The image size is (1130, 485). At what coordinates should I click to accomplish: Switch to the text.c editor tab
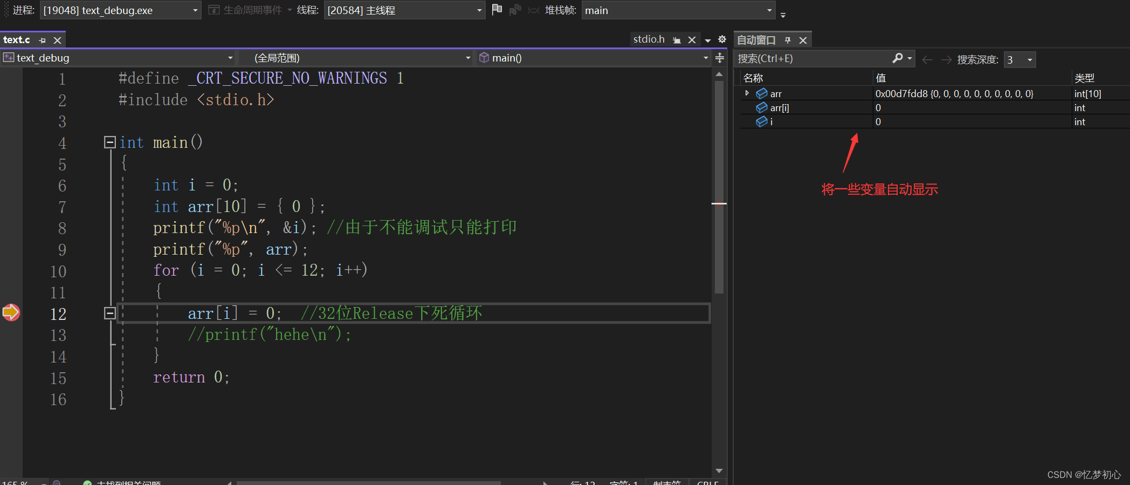tap(17, 39)
